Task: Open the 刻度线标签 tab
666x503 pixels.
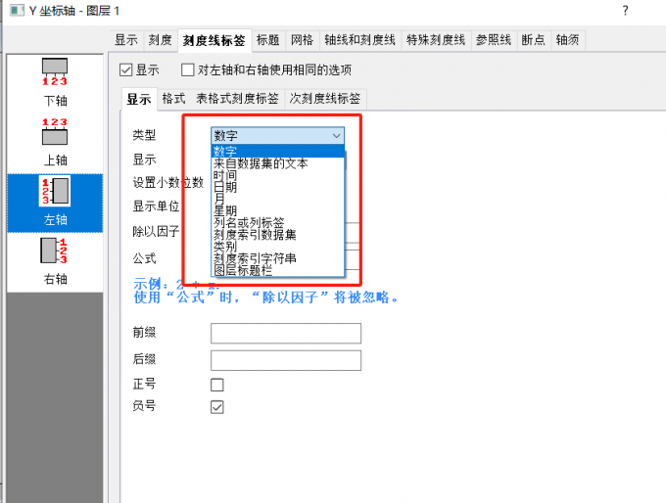Action: [214, 41]
